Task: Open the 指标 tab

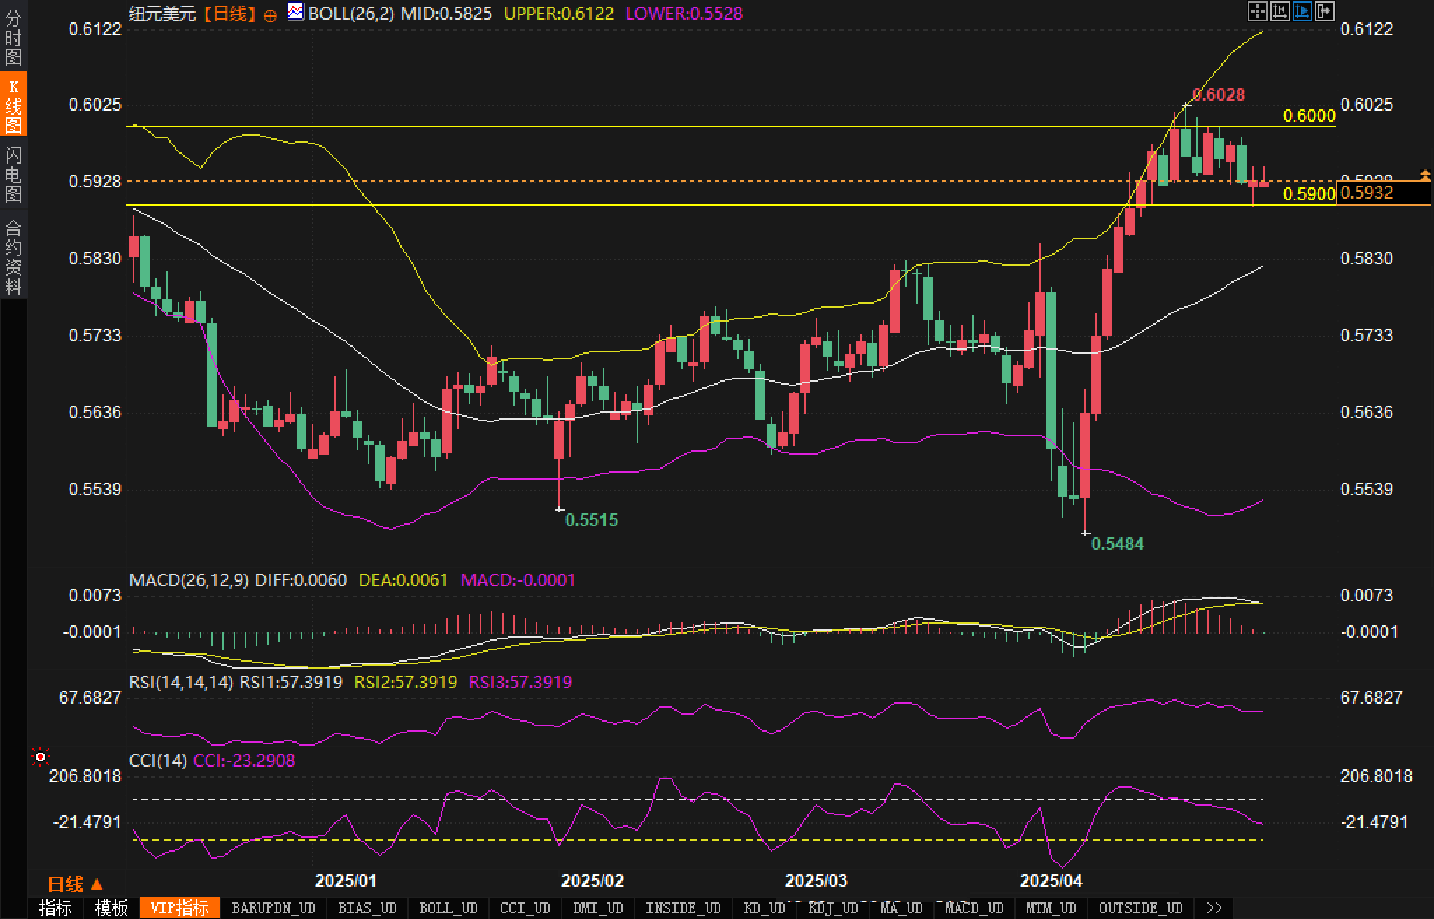Action: pos(55,908)
